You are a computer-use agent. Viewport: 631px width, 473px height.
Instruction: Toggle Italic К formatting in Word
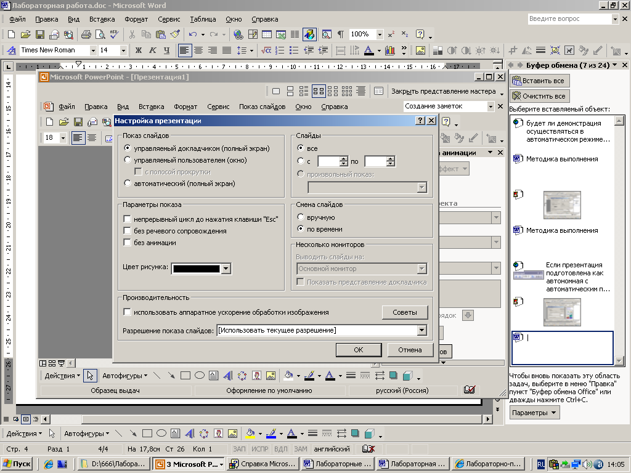pos(153,51)
